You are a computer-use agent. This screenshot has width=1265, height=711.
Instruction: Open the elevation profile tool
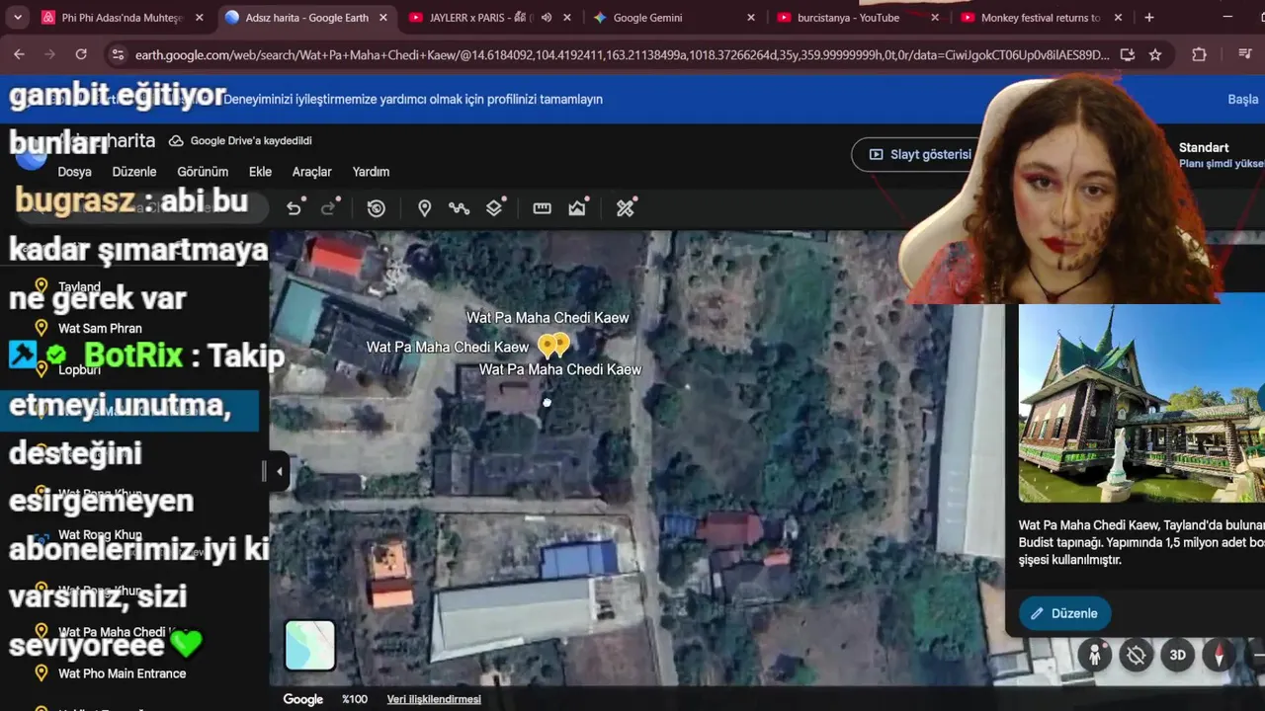pyautogui.click(x=578, y=207)
